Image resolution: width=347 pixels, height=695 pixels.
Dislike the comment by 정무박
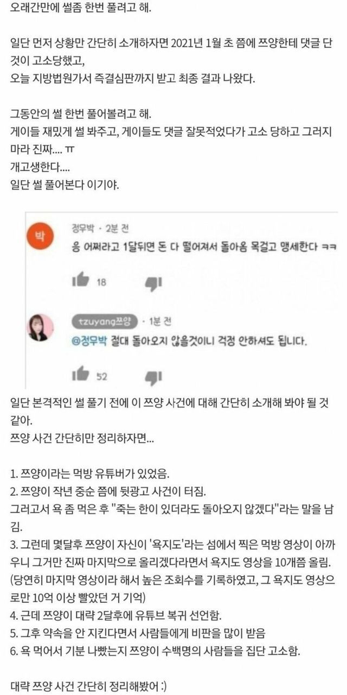click(x=154, y=282)
